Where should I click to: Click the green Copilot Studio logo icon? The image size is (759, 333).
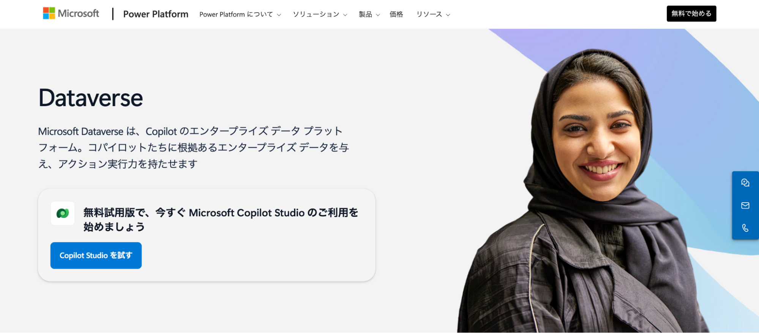coord(63,213)
